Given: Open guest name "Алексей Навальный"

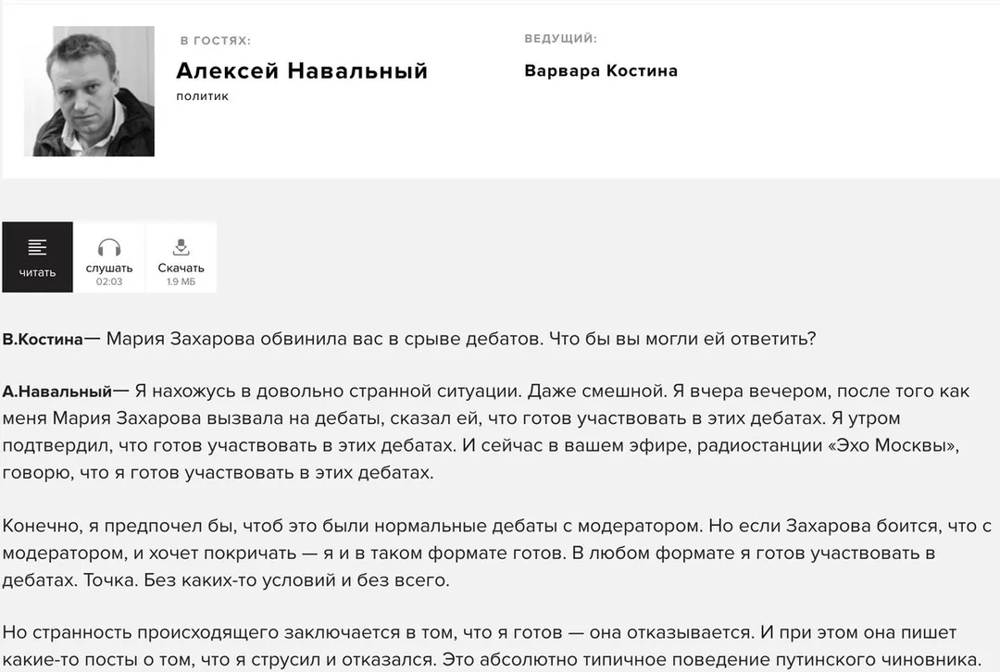Looking at the screenshot, I should coord(302,70).
